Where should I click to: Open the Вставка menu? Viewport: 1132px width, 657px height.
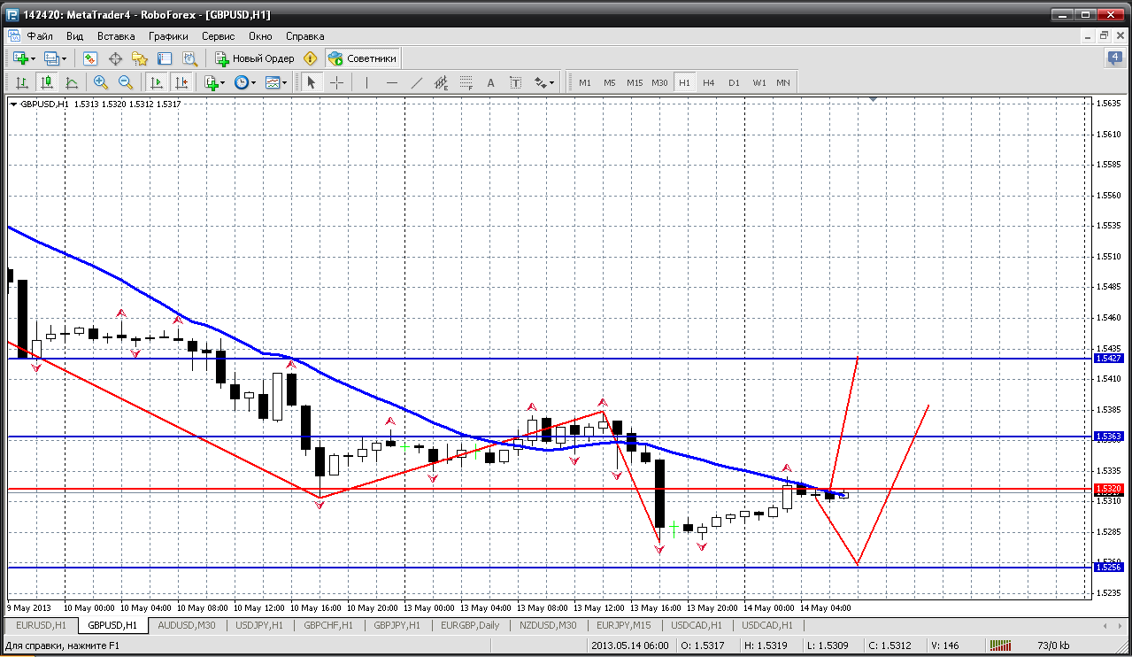click(116, 36)
